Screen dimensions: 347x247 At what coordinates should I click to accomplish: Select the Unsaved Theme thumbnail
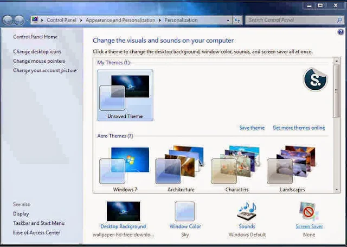pos(125,95)
